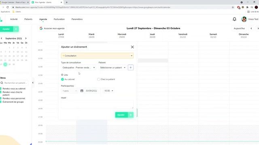This screenshot has width=259, height=145.
Task: Switch to the Google Calendar browser tab
Action: pos(14,2)
